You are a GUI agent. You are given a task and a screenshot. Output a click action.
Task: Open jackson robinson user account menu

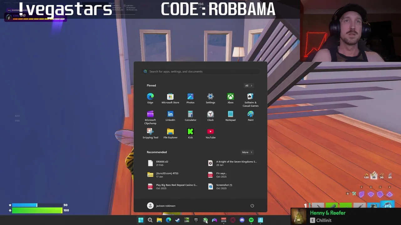(x=161, y=206)
